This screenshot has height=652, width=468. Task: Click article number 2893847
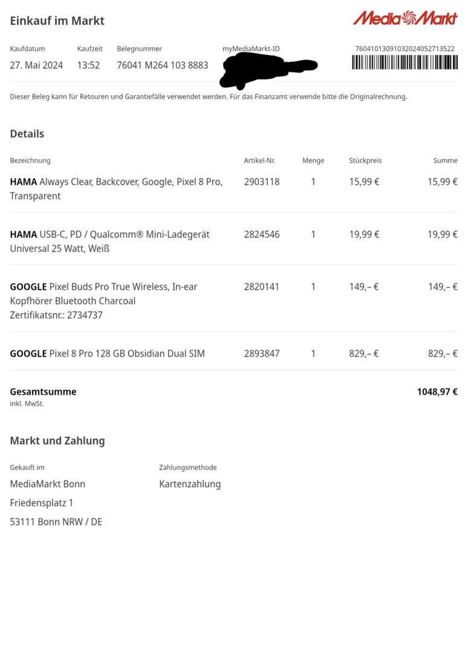261,353
